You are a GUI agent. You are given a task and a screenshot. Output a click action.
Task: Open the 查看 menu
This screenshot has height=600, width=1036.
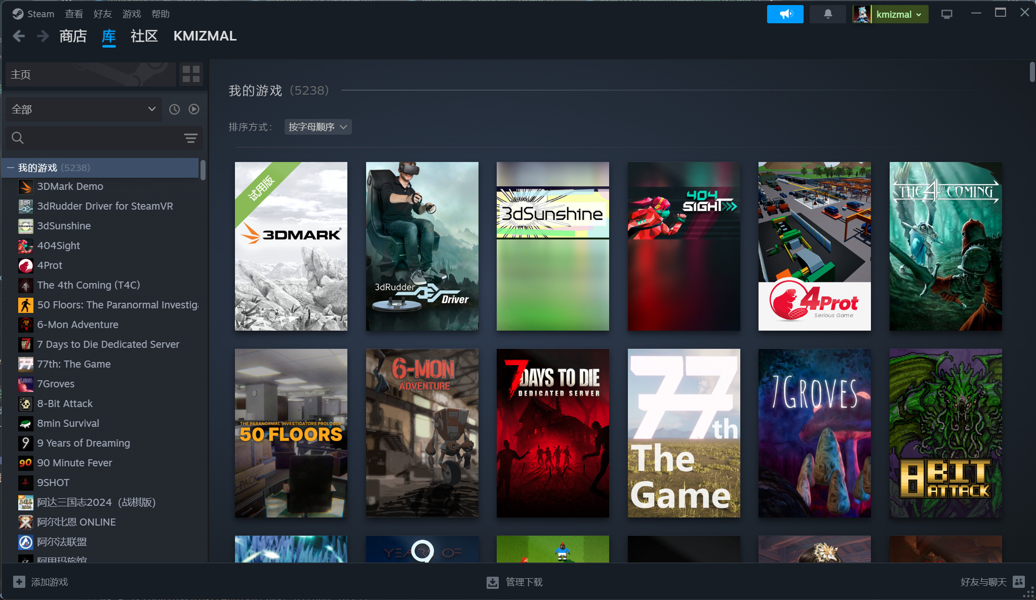click(x=74, y=14)
